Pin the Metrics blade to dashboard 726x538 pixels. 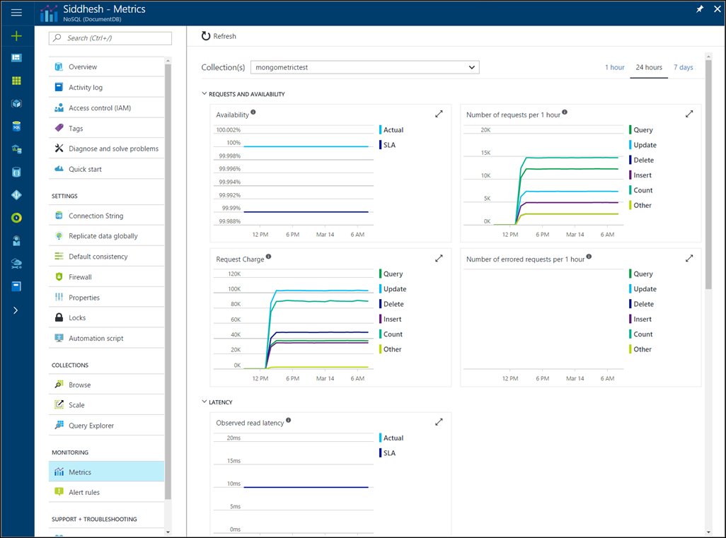[x=700, y=8]
